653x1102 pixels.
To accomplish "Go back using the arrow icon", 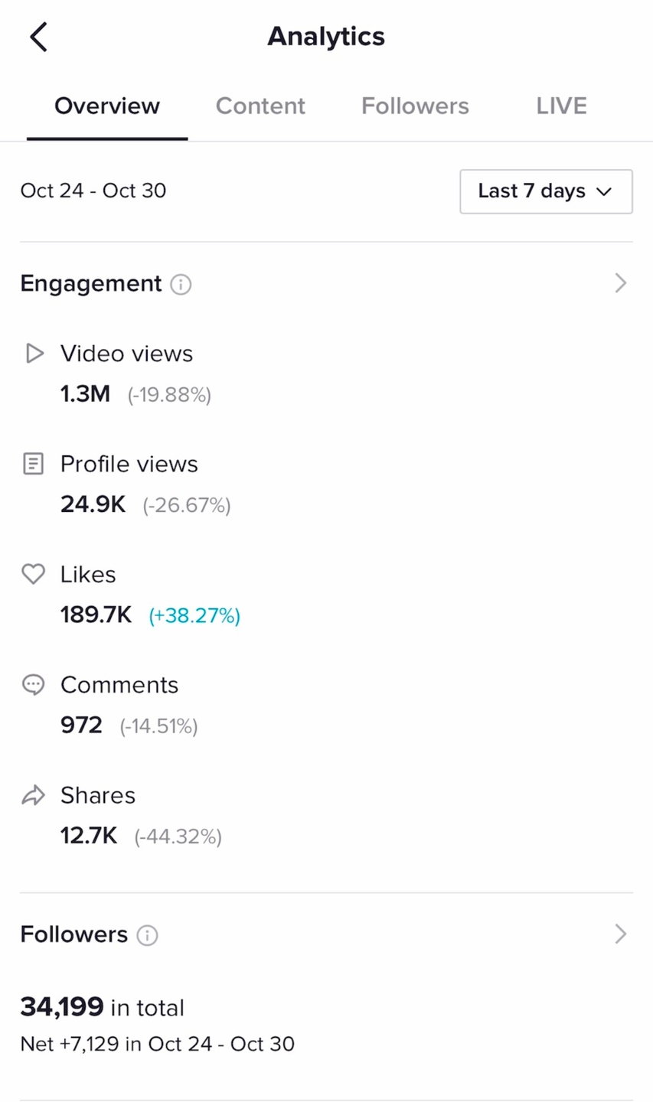I will pos(38,37).
